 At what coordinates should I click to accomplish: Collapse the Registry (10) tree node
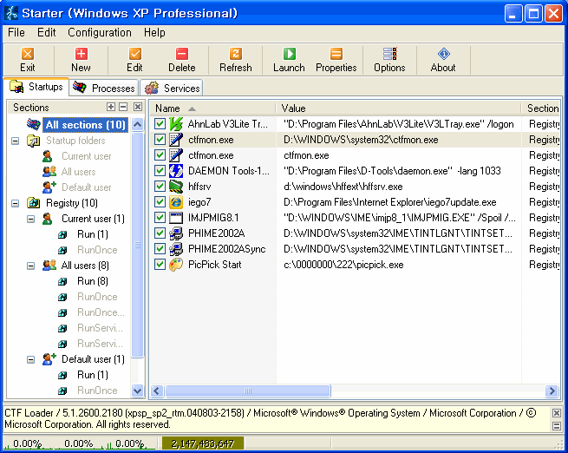pos(16,203)
